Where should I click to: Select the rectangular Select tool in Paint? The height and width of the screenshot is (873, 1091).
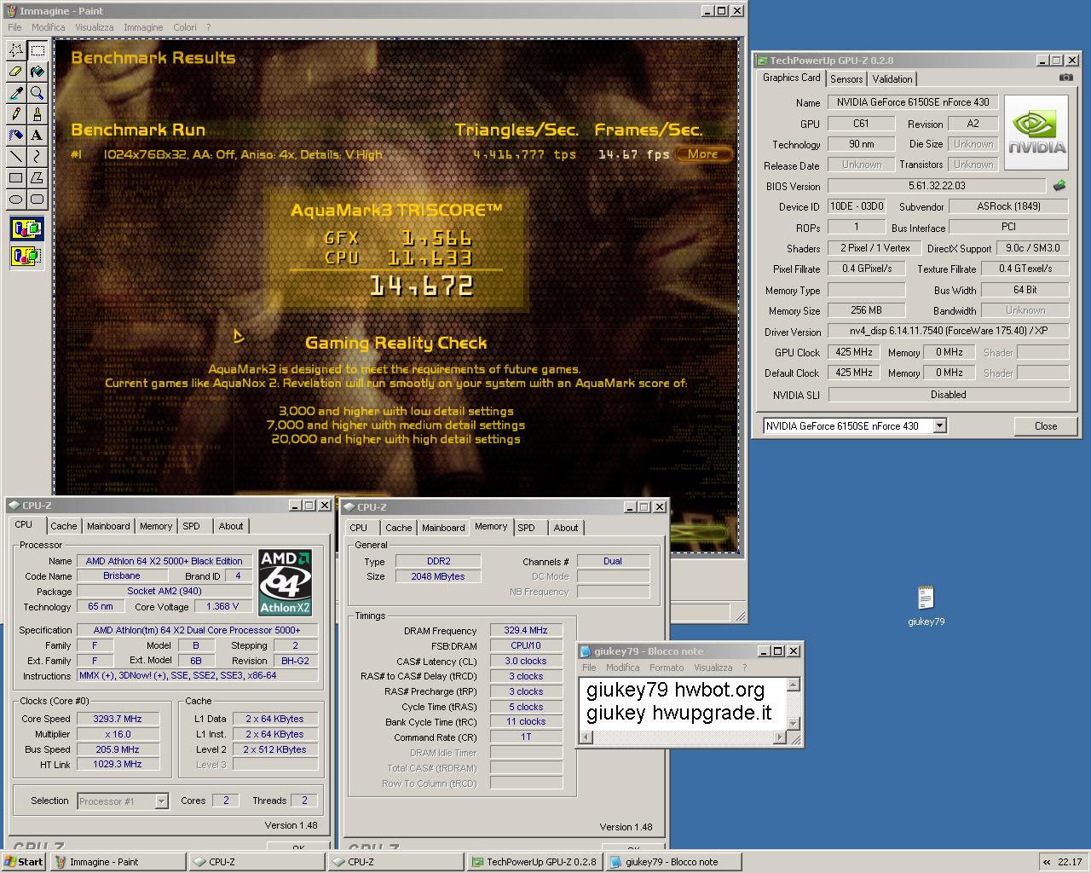38,50
